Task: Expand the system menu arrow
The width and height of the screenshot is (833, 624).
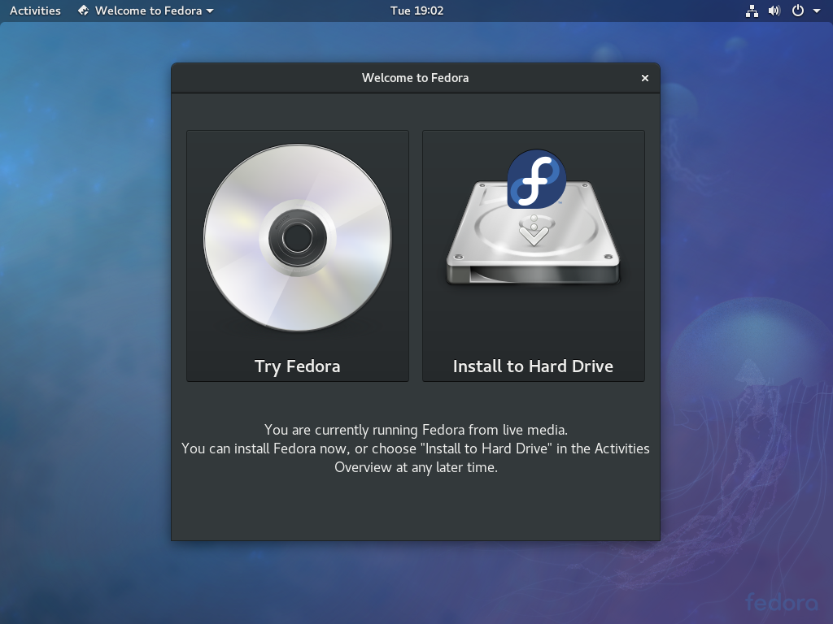Action: pyautogui.click(x=817, y=11)
